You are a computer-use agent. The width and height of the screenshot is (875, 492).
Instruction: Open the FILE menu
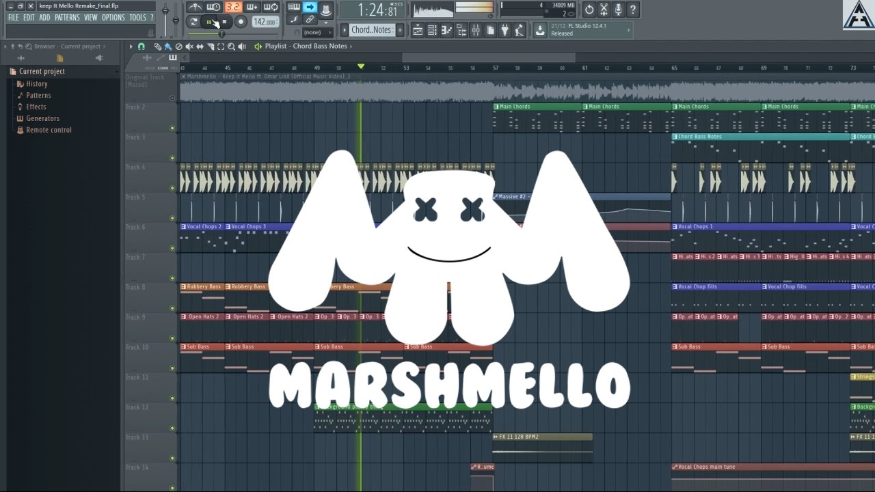tap(13, 18)
